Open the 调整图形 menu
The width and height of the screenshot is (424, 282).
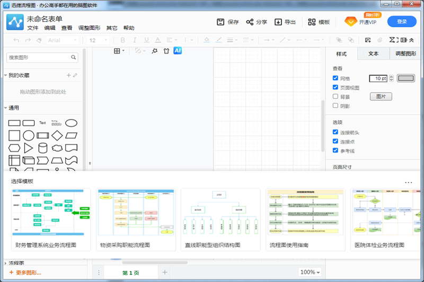(89, 28)
